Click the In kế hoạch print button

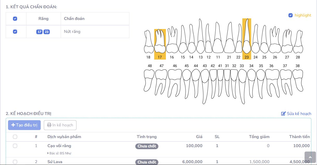click(60, 125)
